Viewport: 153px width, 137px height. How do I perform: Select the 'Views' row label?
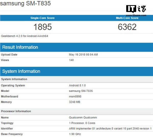[x=5, y=60]
